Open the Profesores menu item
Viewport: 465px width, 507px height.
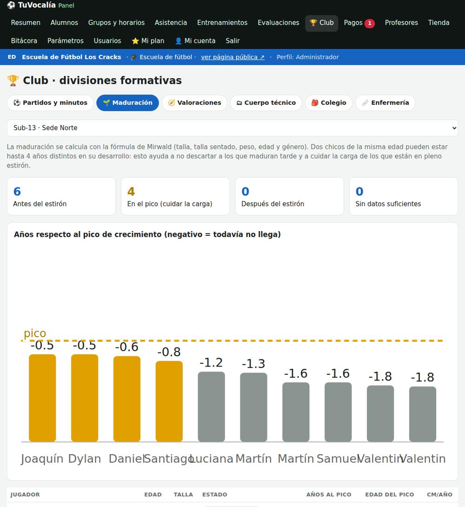pyautogui.click(x=401, y=23)
